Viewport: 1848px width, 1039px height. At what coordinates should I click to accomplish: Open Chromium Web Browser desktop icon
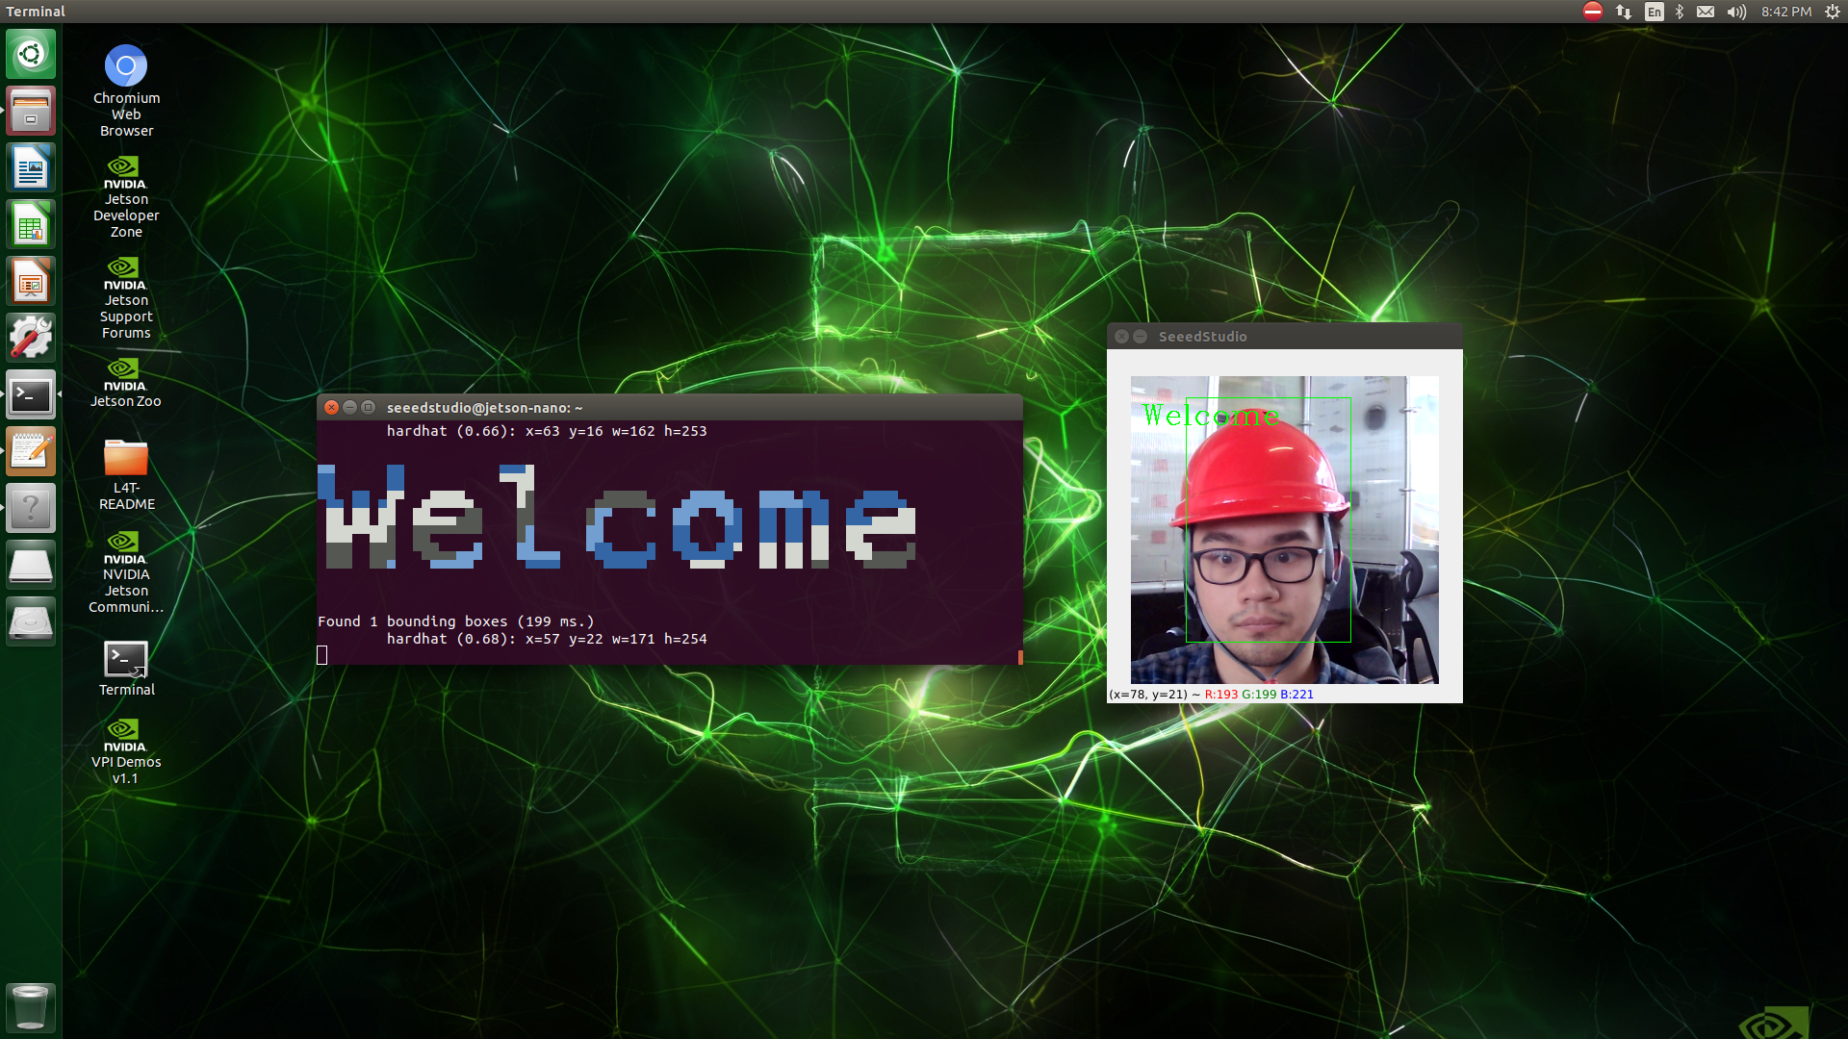126,90
